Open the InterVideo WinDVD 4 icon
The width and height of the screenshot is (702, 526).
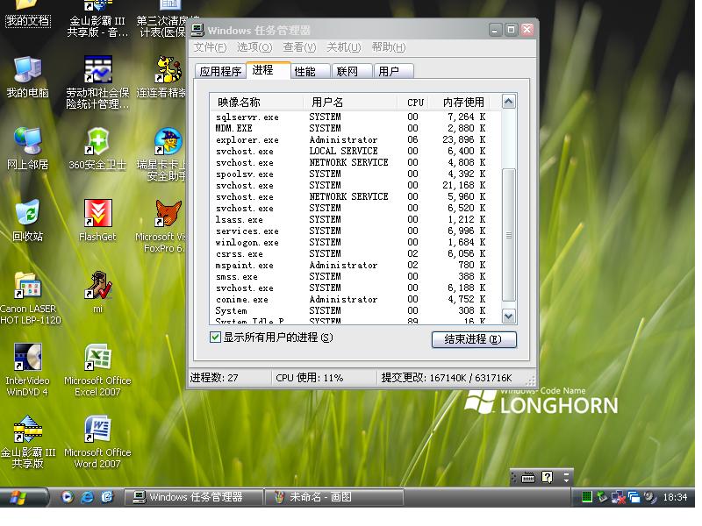[x=27, y=358]
